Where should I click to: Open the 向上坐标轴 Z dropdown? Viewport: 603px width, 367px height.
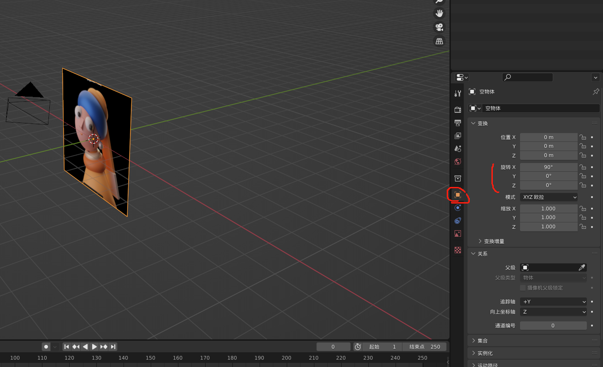[553, 312]
